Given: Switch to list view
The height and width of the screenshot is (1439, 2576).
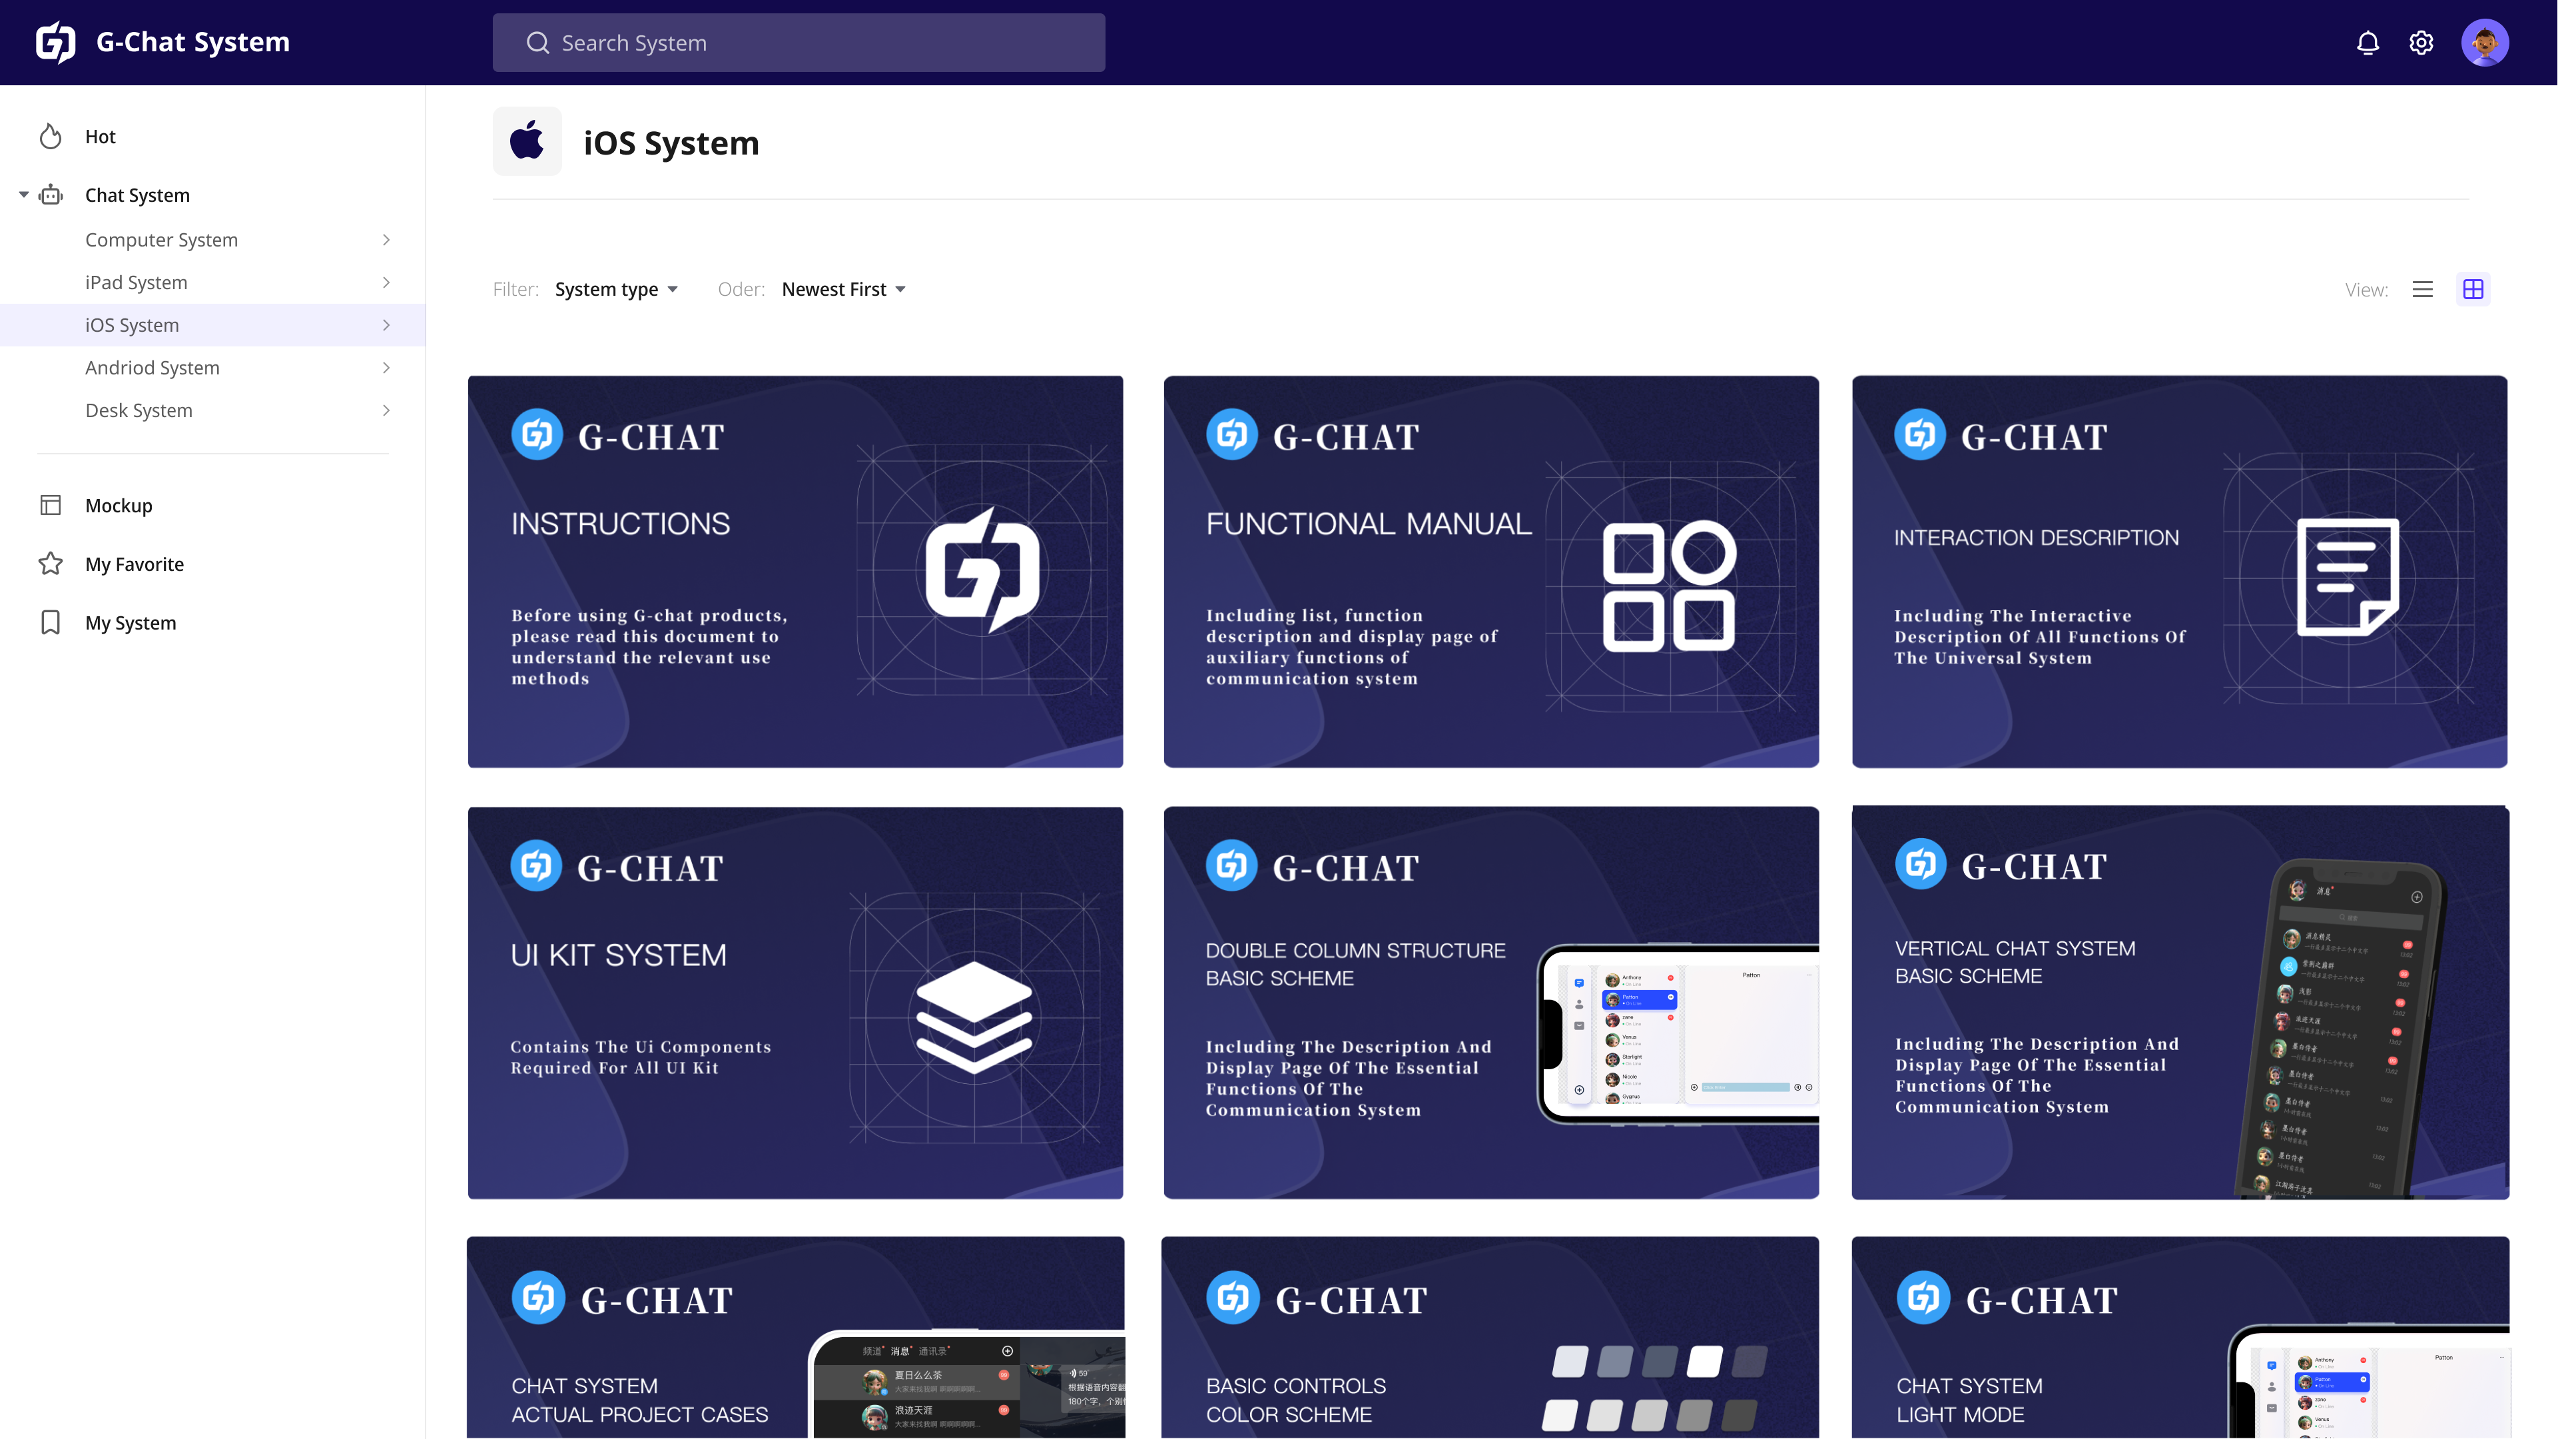Looking at the screenshot, I should click(x=2423, y=289).
